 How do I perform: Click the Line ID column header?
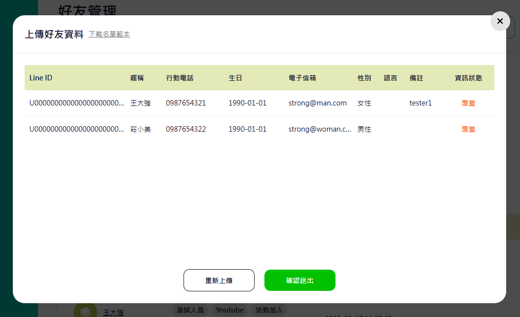[41, 78]
